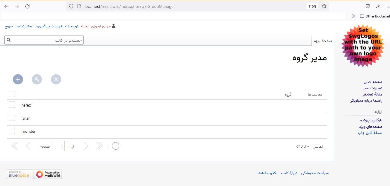
Task: Click the 110% zoom level indicator
Action: [312, 6]
